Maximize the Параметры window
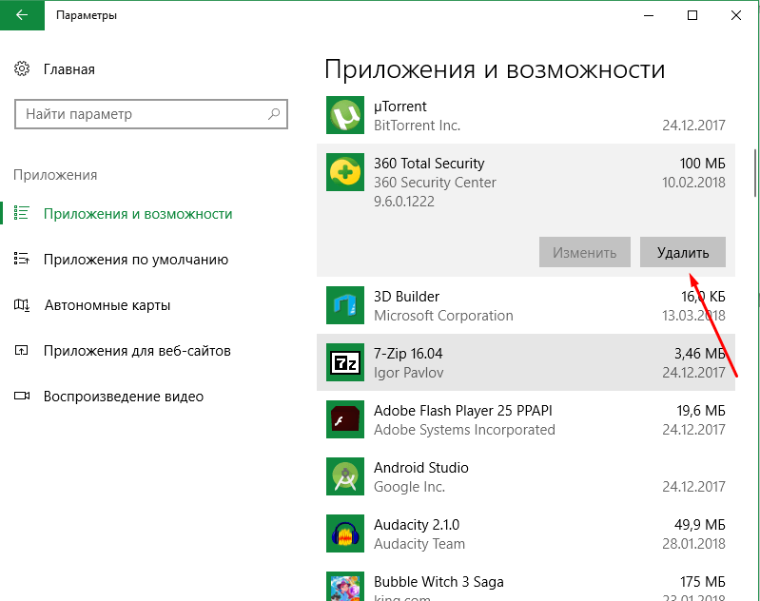The image size is (760, 601). [692, 15]
